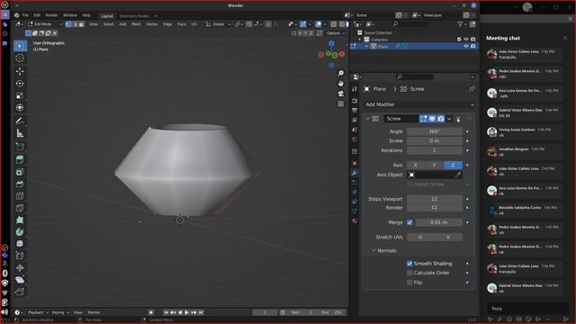Click the Angle 360° field
The image size is (576, 324).
(x=434, y=131)
